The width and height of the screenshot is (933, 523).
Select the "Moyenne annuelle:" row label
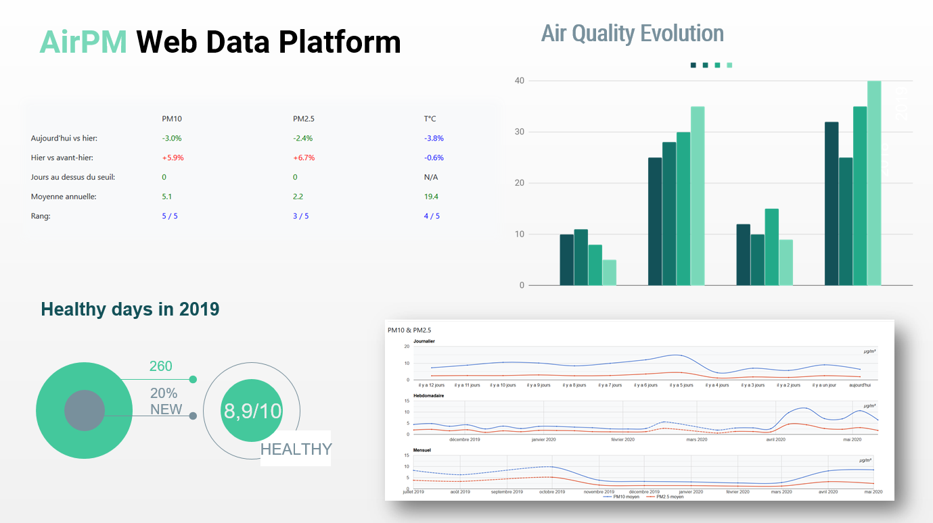(x=64, y=197)
